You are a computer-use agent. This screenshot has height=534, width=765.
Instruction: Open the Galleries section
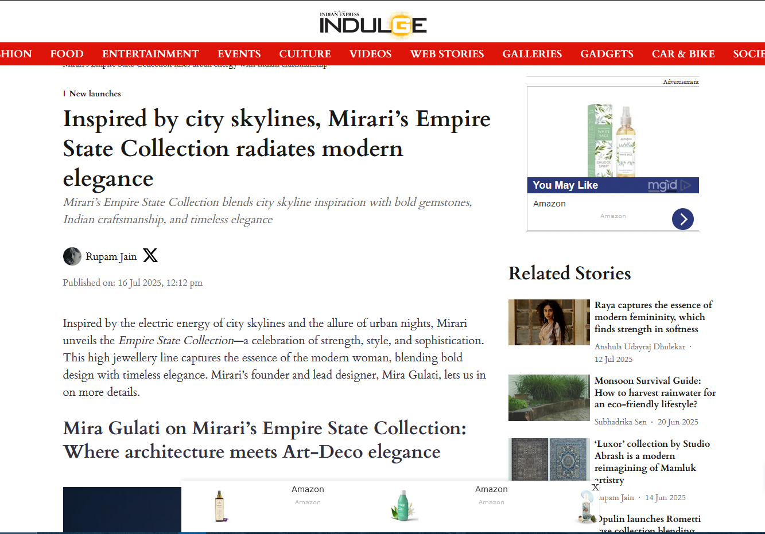point(532,54)
